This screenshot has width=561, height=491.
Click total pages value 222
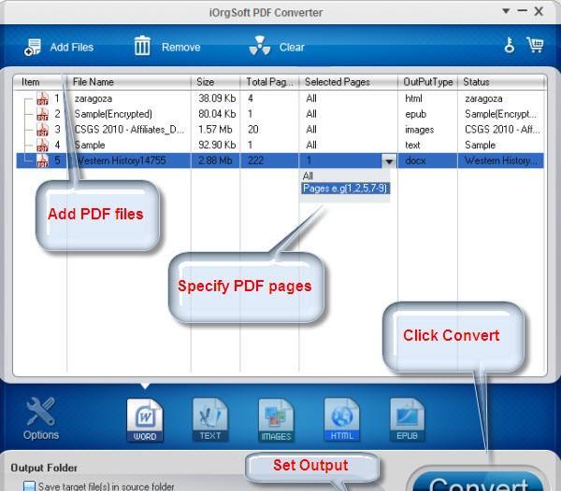[x=255, y=161]
